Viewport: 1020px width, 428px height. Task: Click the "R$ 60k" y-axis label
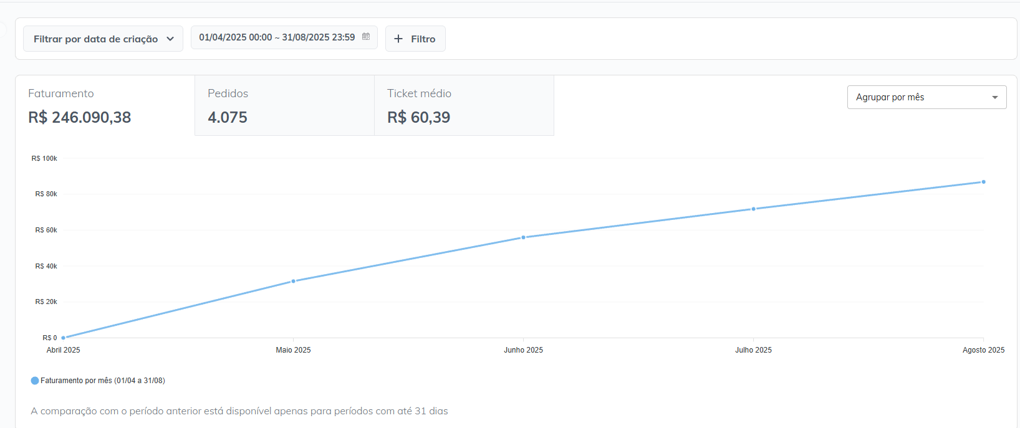[46, 230]
